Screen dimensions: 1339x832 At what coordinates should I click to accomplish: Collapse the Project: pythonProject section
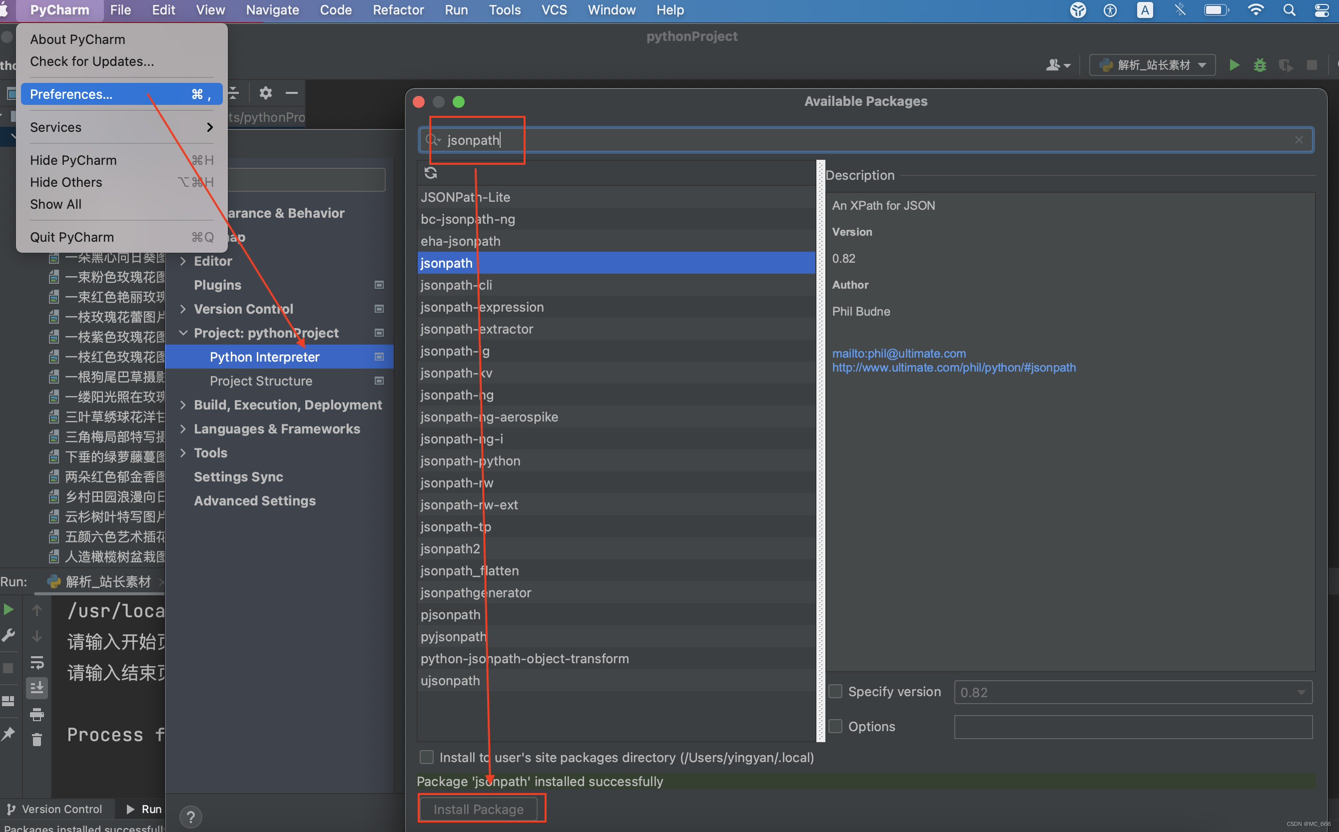[x=183, y=333]
